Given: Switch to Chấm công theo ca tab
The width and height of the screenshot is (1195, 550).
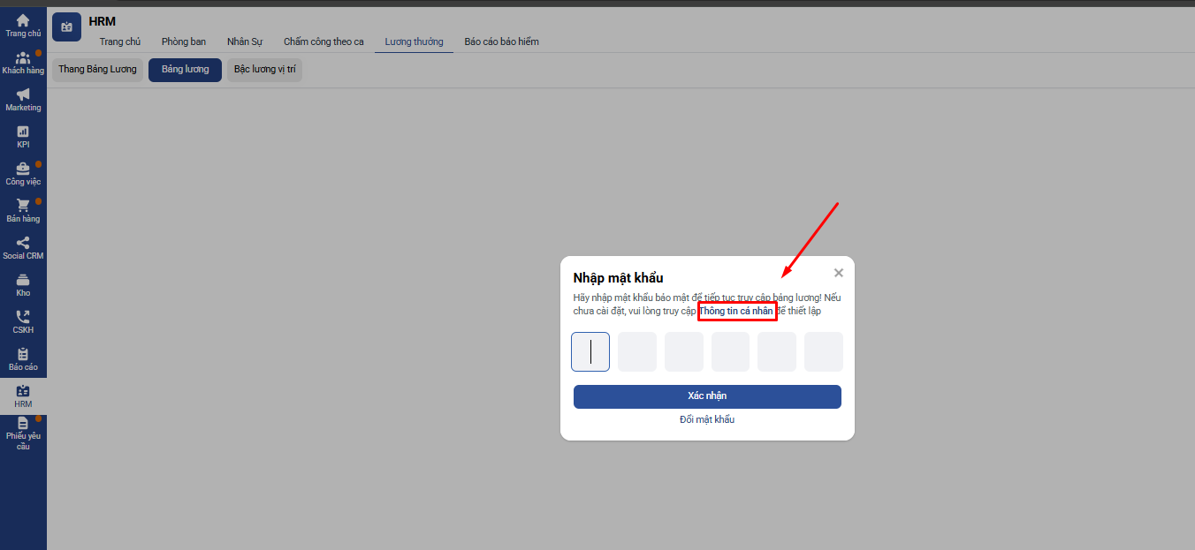Looking at the screenshot, I should click(323, 41).
